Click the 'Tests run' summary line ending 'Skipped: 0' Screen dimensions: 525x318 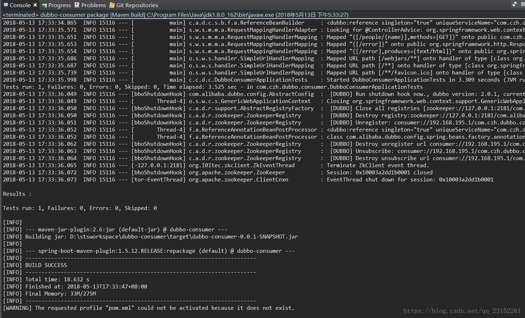(80, 208)
